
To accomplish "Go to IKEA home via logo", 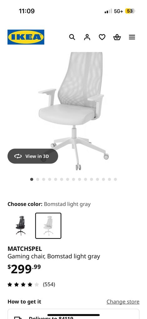I will pyautogui.click(x=26, y=37).
